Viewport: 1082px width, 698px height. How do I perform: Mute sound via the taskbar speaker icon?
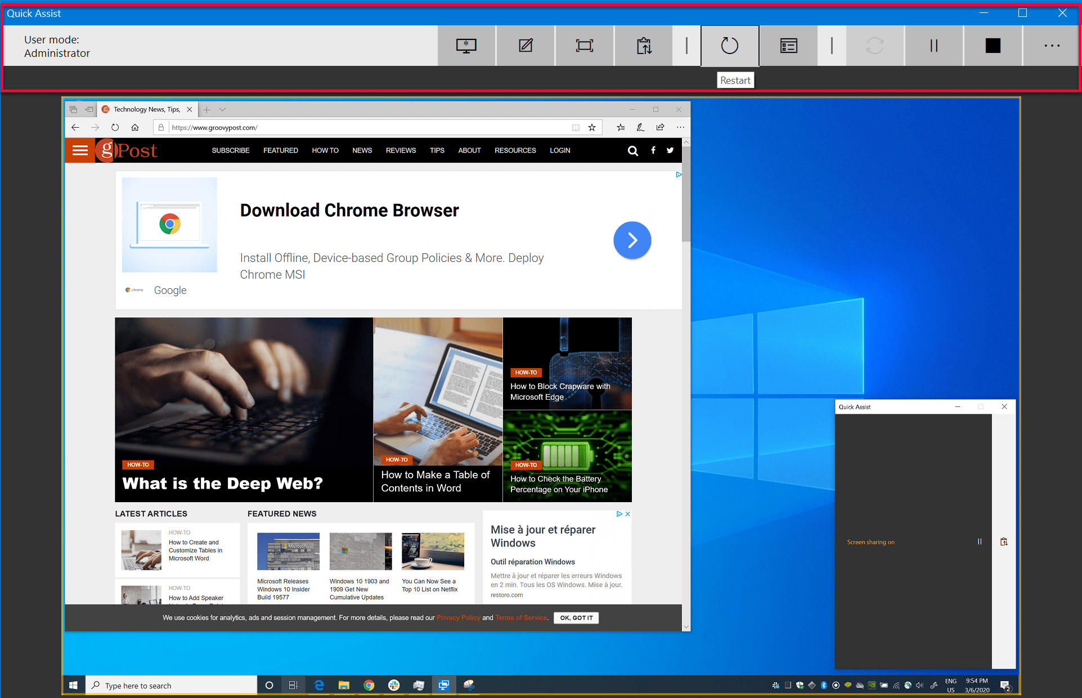[x=919, y=686]
